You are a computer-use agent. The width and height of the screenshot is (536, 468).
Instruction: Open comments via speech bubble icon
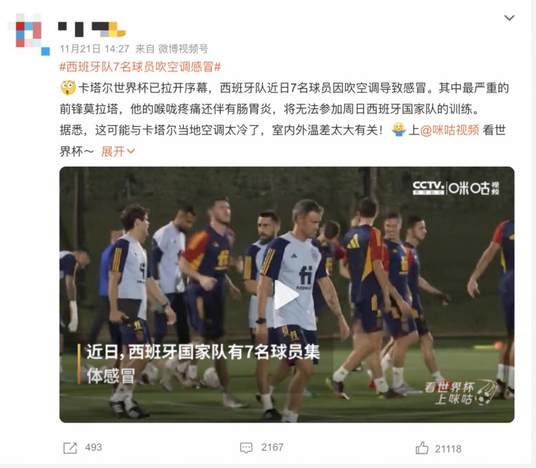tap(246, 448)
